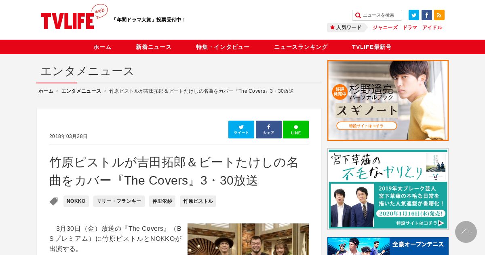The image size is (485, 255).
Task: Open the Facebook icon in header
Action: click(x=427, y=15)
